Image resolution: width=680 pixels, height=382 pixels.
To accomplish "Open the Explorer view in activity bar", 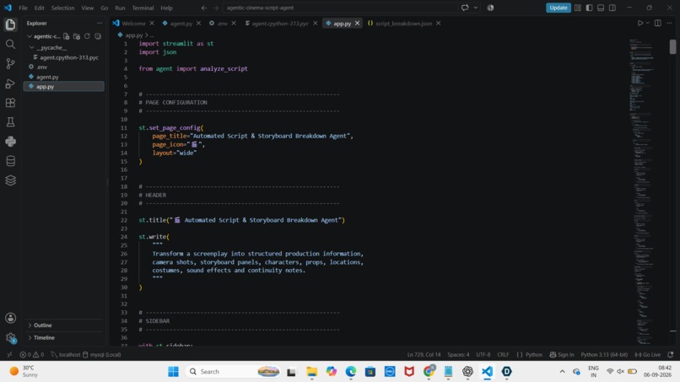I will [10, 24].
